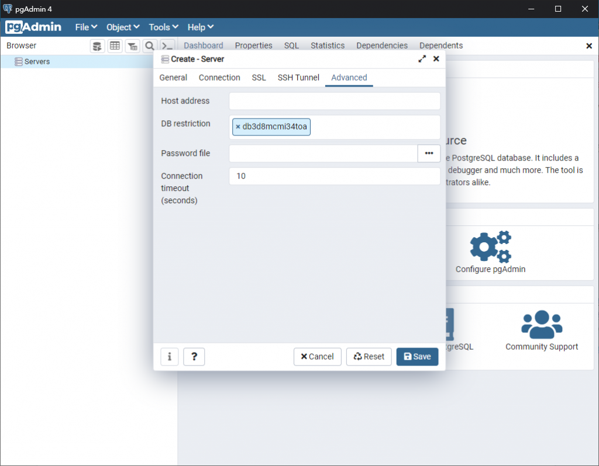Open the Dependencies panel tab
The width and height of the screenshot is (599, 466).
(x=382, y=46)
